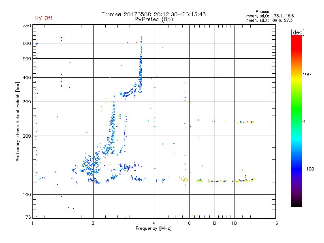Click the x-axis tick label '10'
The image size is (324, 243).
point(234,223)
